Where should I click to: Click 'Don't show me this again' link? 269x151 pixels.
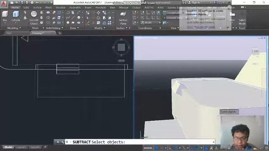201,27
